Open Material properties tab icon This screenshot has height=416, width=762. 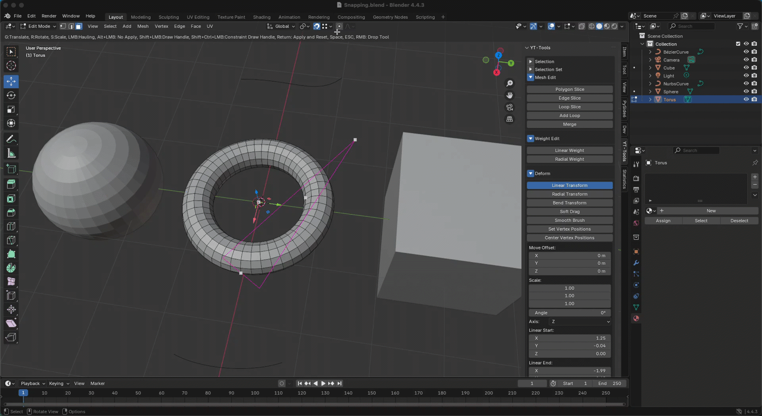[x=636, y=318]
